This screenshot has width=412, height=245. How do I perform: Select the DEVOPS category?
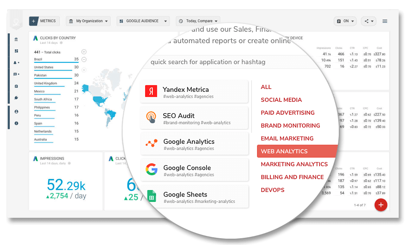[x=273, y=190]
